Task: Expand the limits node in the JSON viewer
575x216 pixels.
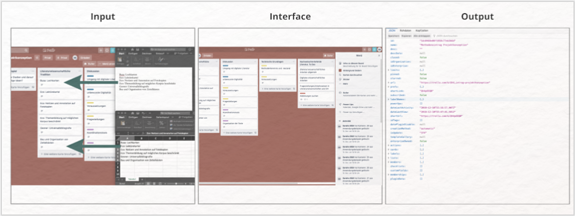Action: (389, 69)
